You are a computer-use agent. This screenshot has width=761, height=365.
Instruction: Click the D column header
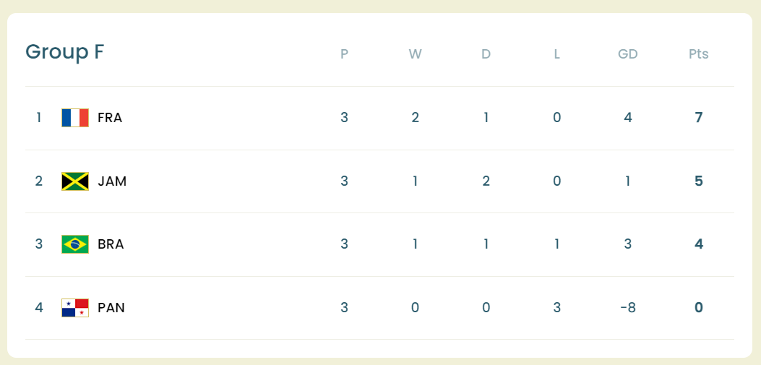(x=486, y=54)
